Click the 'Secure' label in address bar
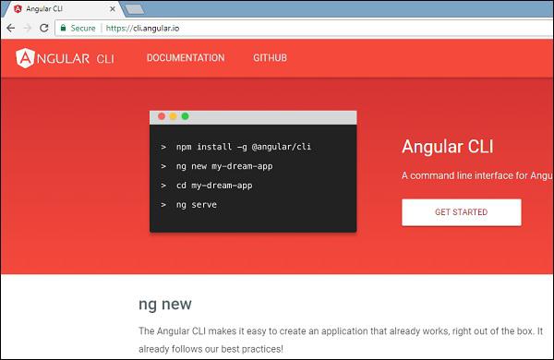 coord(83,28)
